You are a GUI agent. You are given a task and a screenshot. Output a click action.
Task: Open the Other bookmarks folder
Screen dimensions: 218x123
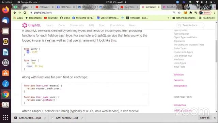click(x=184, y=18)
